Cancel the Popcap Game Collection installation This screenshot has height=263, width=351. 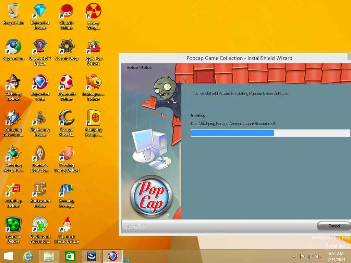(x=334, y=226)
